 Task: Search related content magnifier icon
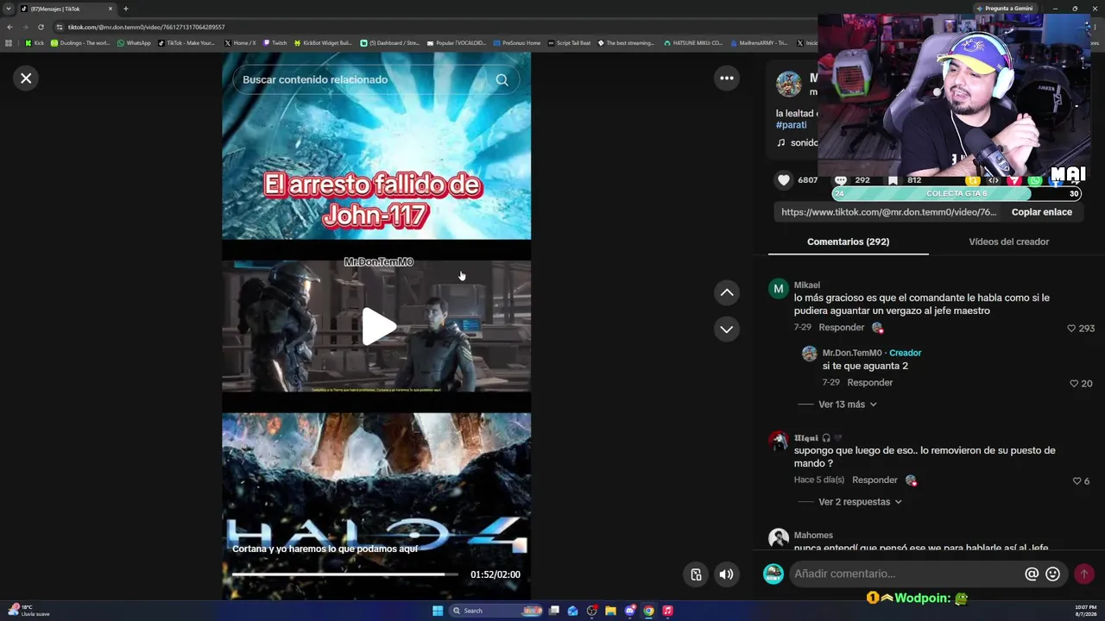502,80
